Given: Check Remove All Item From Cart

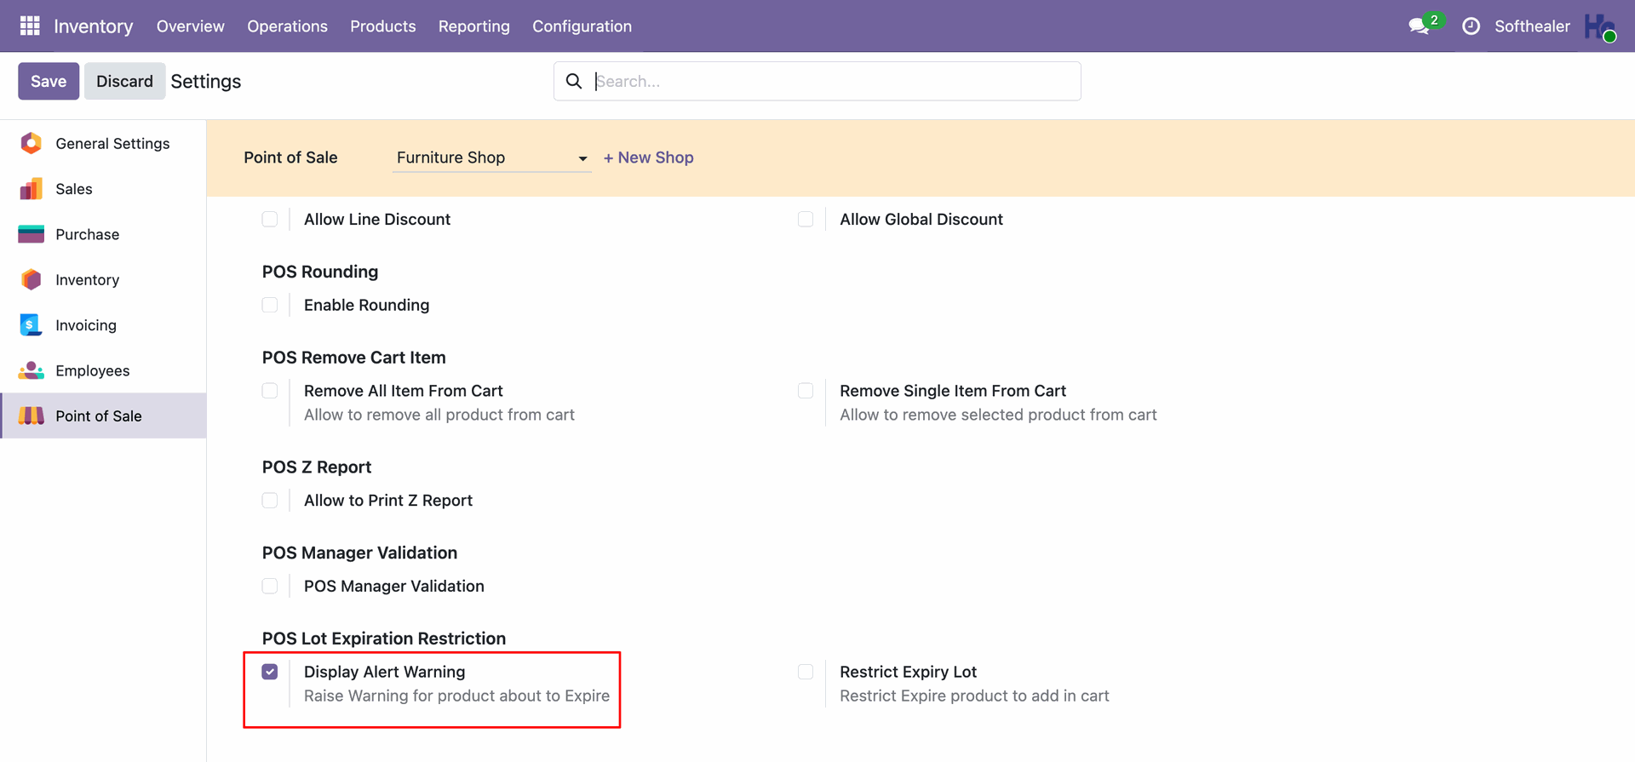Looking at the screenshot, I should coord(270,391).
